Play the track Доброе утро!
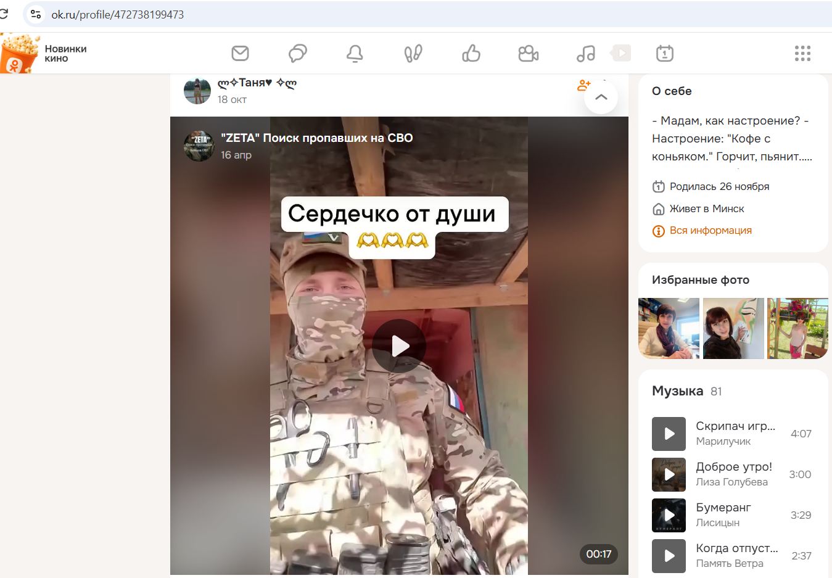 click(669, 474)
